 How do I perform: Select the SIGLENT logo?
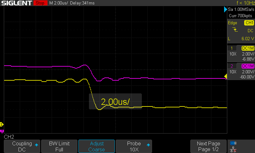[x=17, y=3]
